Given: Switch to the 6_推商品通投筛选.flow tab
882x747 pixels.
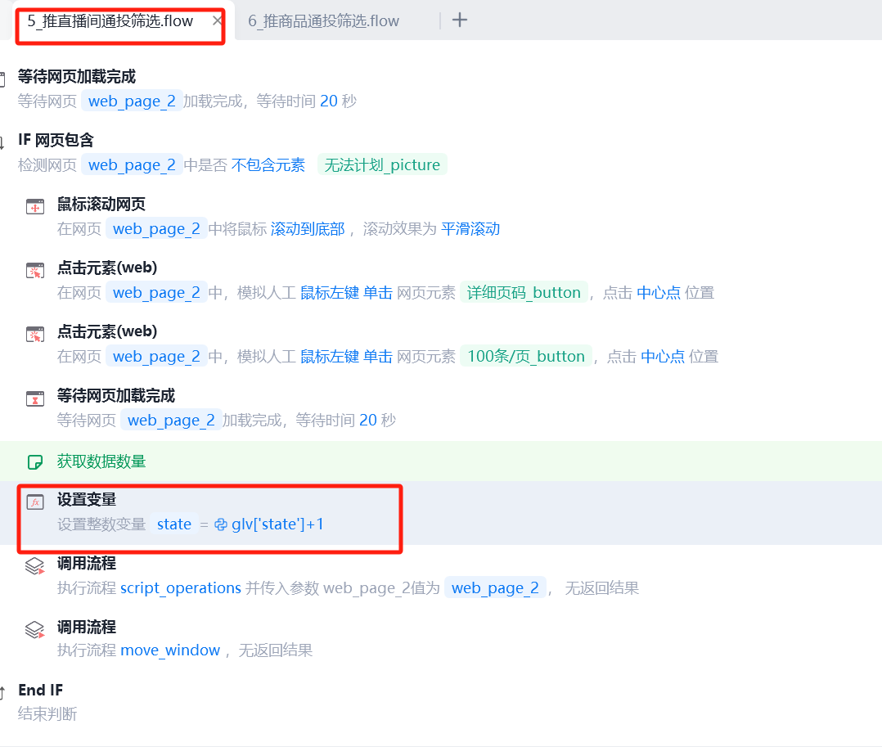Looking at the screenshot, I should coord(323,20).
